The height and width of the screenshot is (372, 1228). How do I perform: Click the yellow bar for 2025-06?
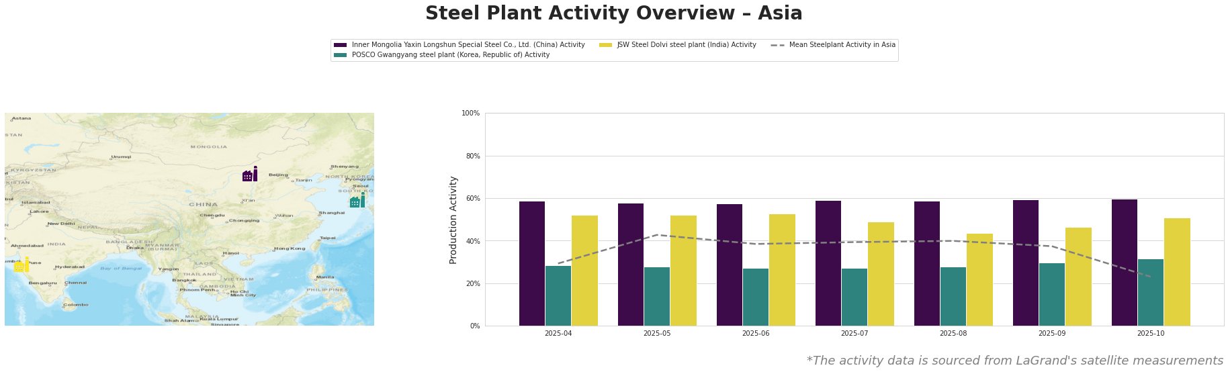(x=782, y=270)
